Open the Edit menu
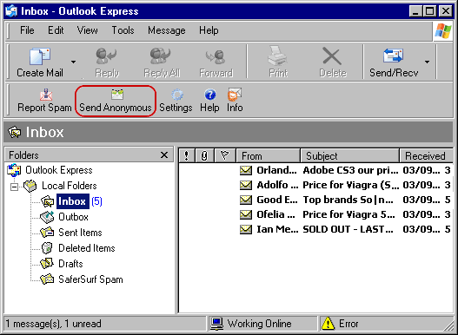Image resolution: width=458 pixels, height=335 pixels. [x=56, y=30]
